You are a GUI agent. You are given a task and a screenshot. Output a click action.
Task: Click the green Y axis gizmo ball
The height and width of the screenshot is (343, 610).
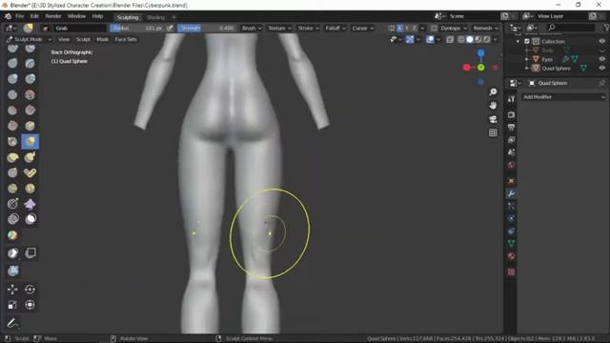click(x=480, y=68)
